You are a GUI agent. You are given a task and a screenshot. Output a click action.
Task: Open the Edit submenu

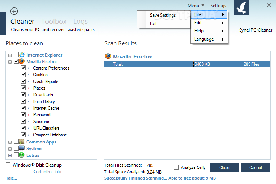209,23
